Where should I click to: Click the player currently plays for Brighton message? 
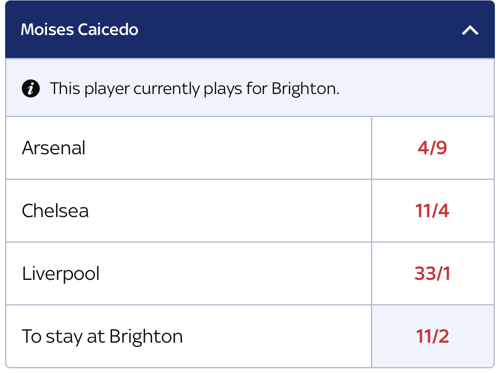click(194, 88)
